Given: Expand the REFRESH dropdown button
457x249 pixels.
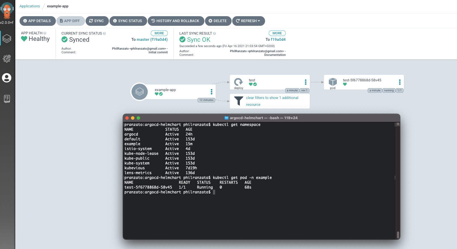Looking at the screenshot, I should tap(248, 21).
